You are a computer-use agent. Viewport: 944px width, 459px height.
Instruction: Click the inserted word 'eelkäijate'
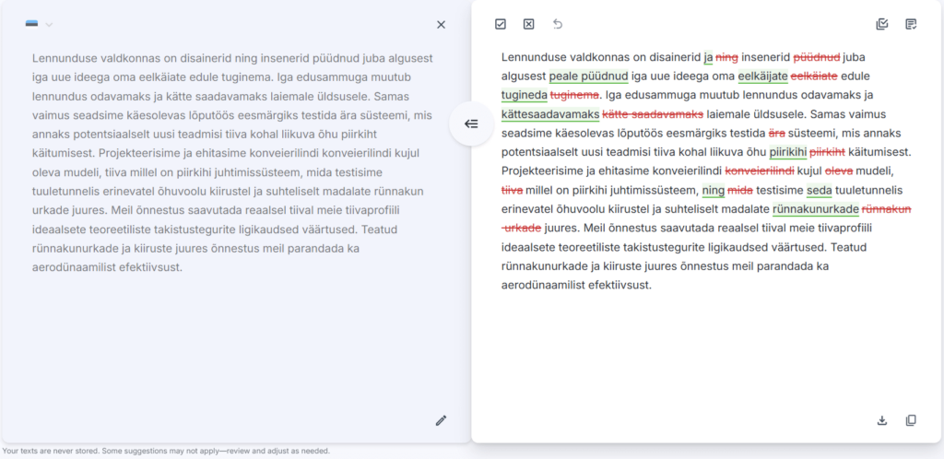point(762,76)
